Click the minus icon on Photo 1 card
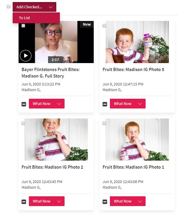Image resolution: width=178 pixels, height=214 pixels. (x=105, y=202)
